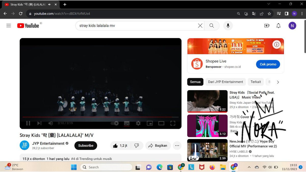Click the Cek promo ad button
Viewport: 306px width, 172px height.
[268, 64]
